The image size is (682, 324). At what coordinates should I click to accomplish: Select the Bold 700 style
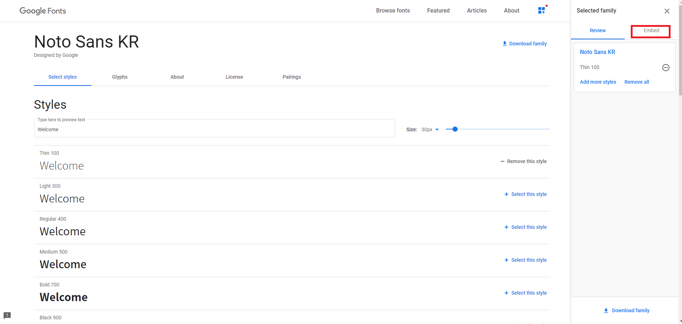point(525,293)
